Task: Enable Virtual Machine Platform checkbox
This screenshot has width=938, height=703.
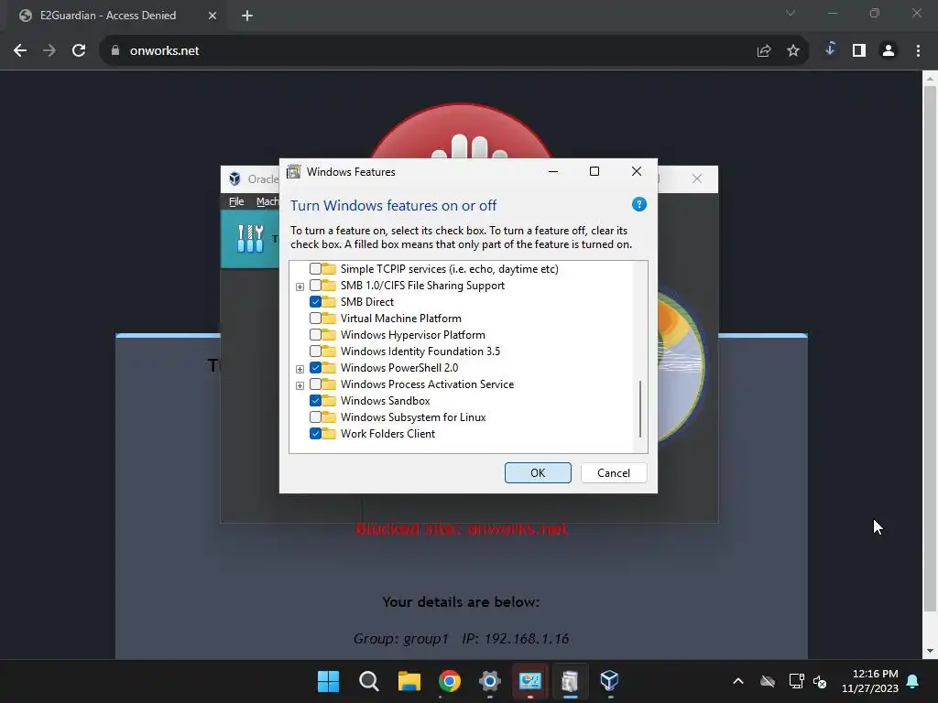Action: (315, 318)
